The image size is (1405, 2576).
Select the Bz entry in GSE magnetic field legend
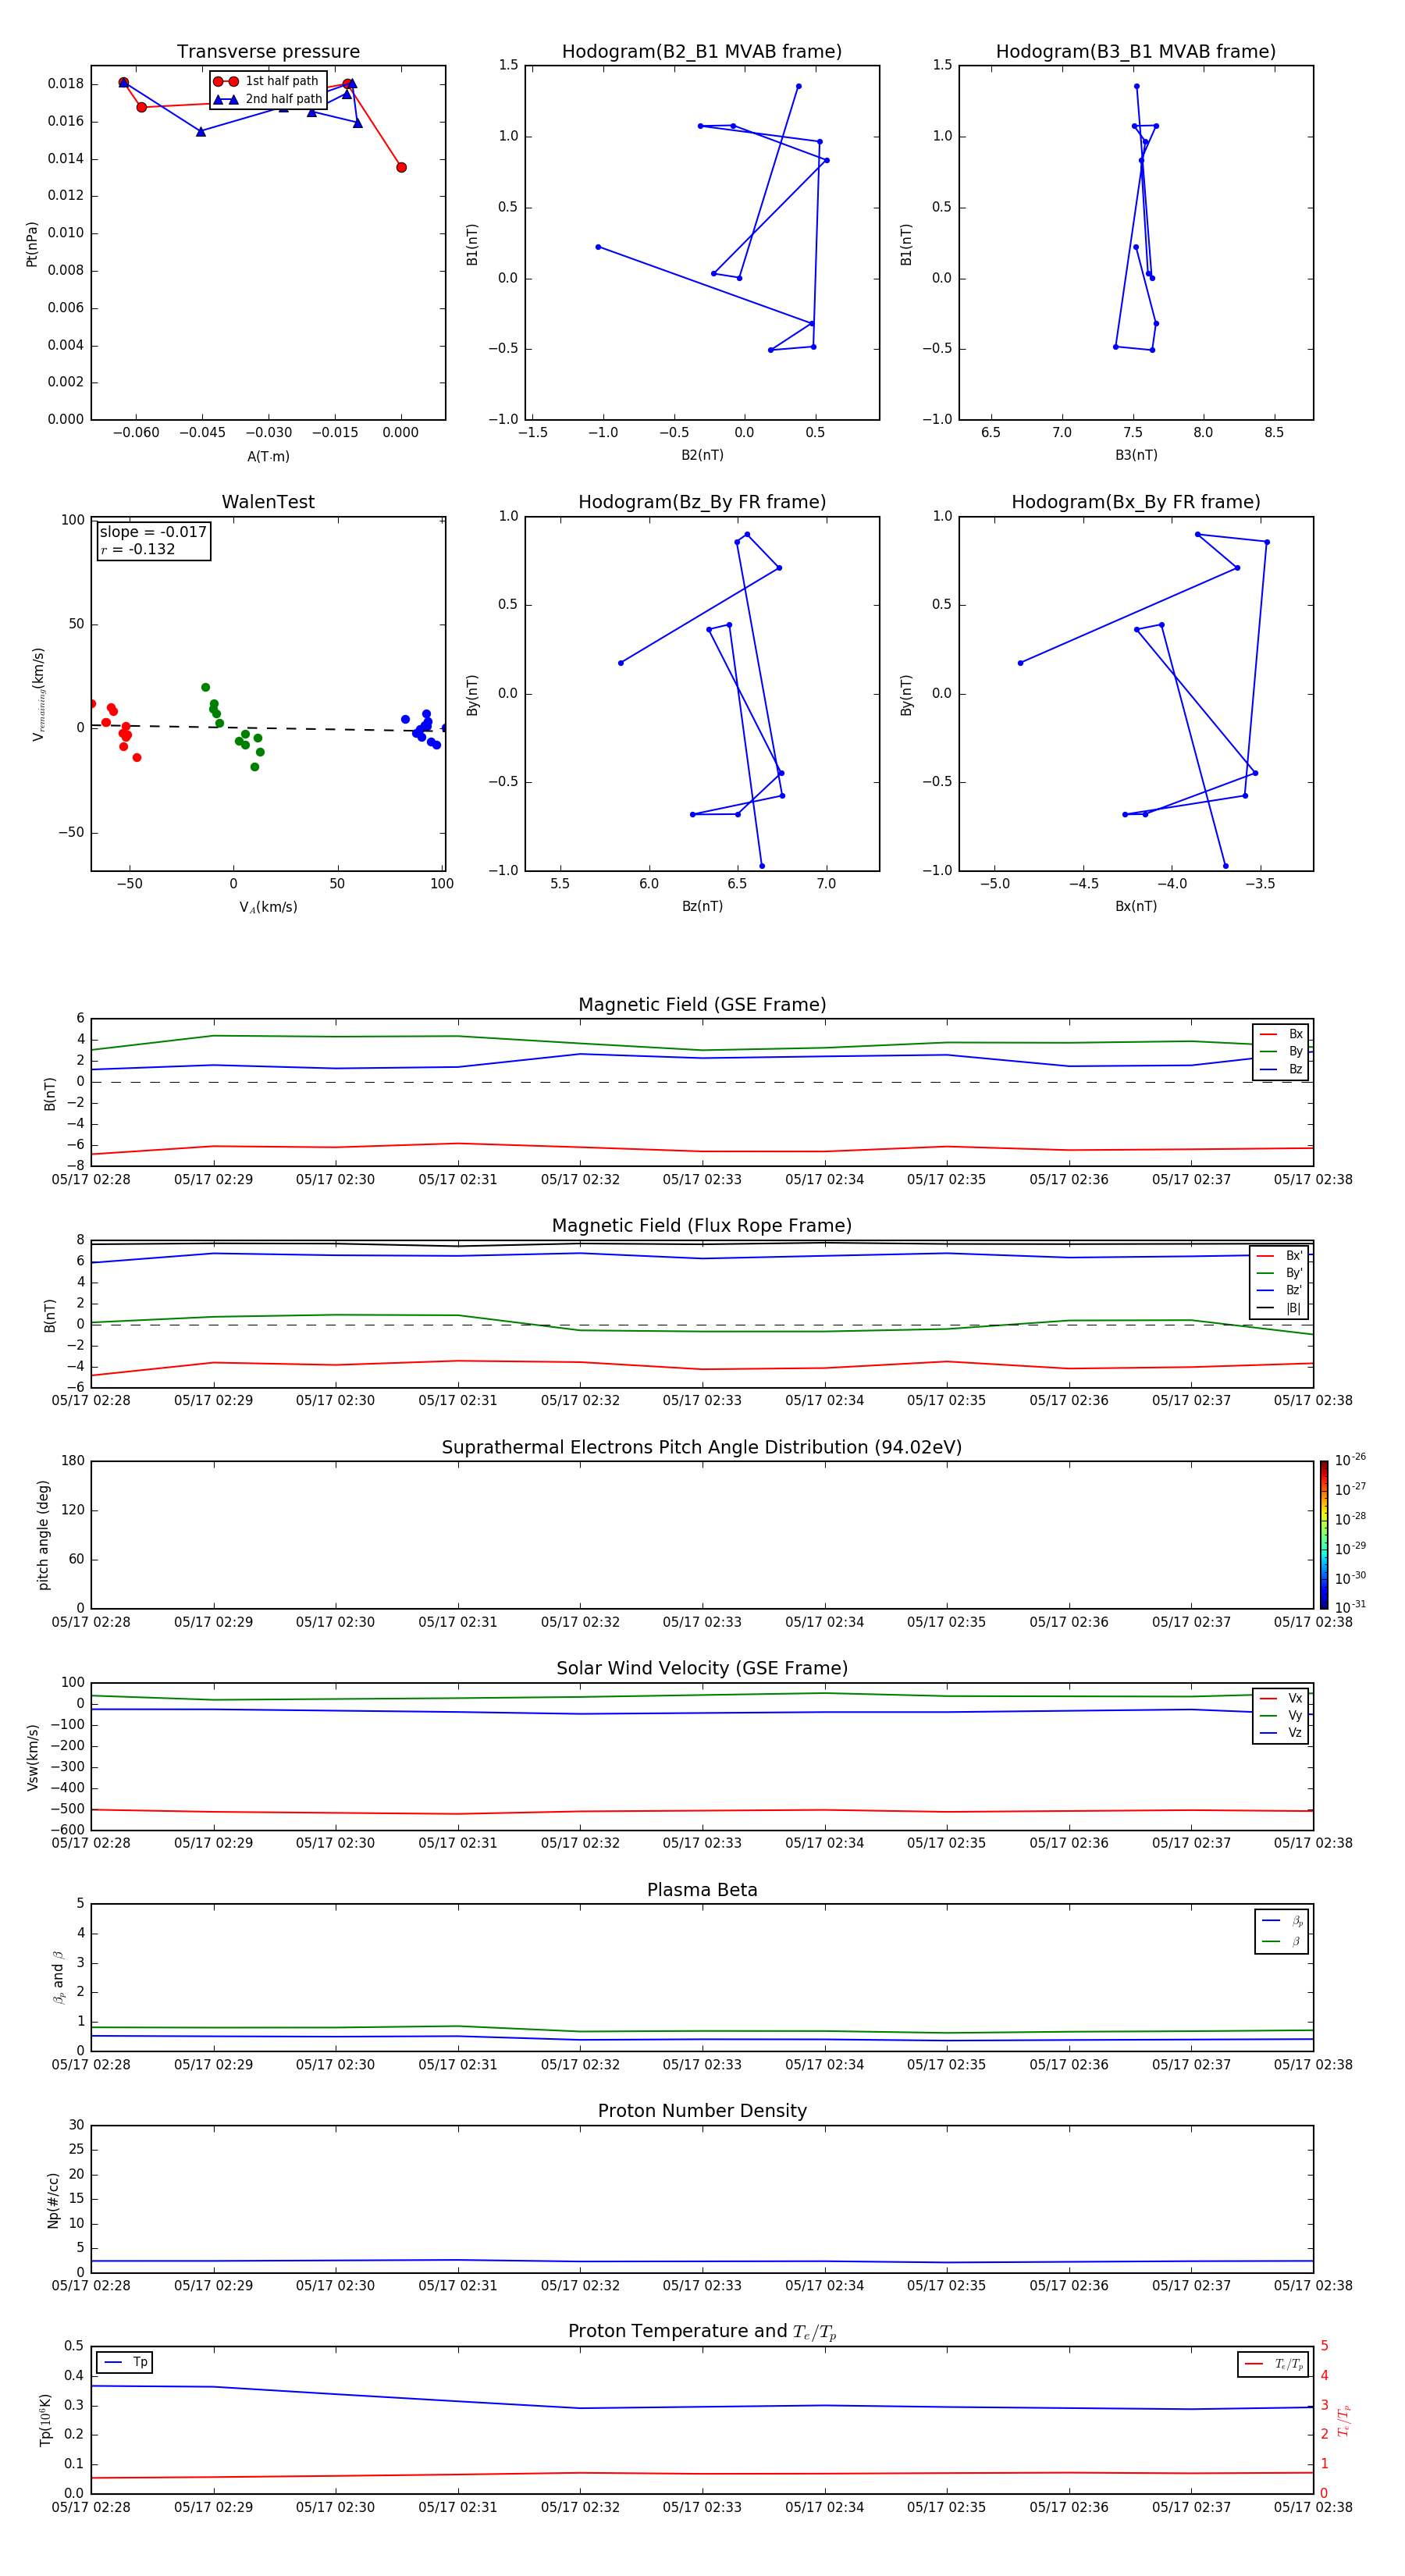pos(1281,1069)
